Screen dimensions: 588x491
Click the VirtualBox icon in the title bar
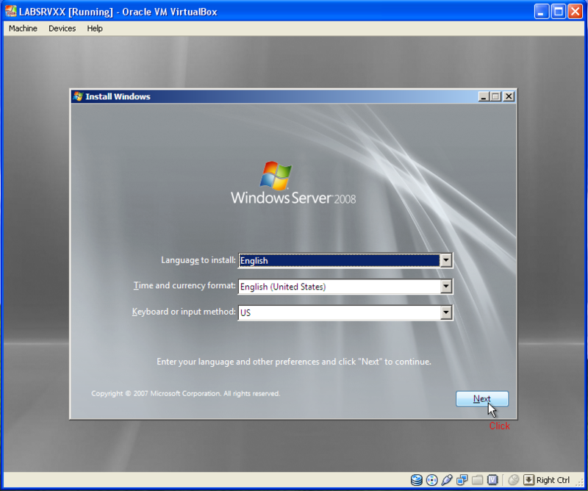click(x=11, y=12)
